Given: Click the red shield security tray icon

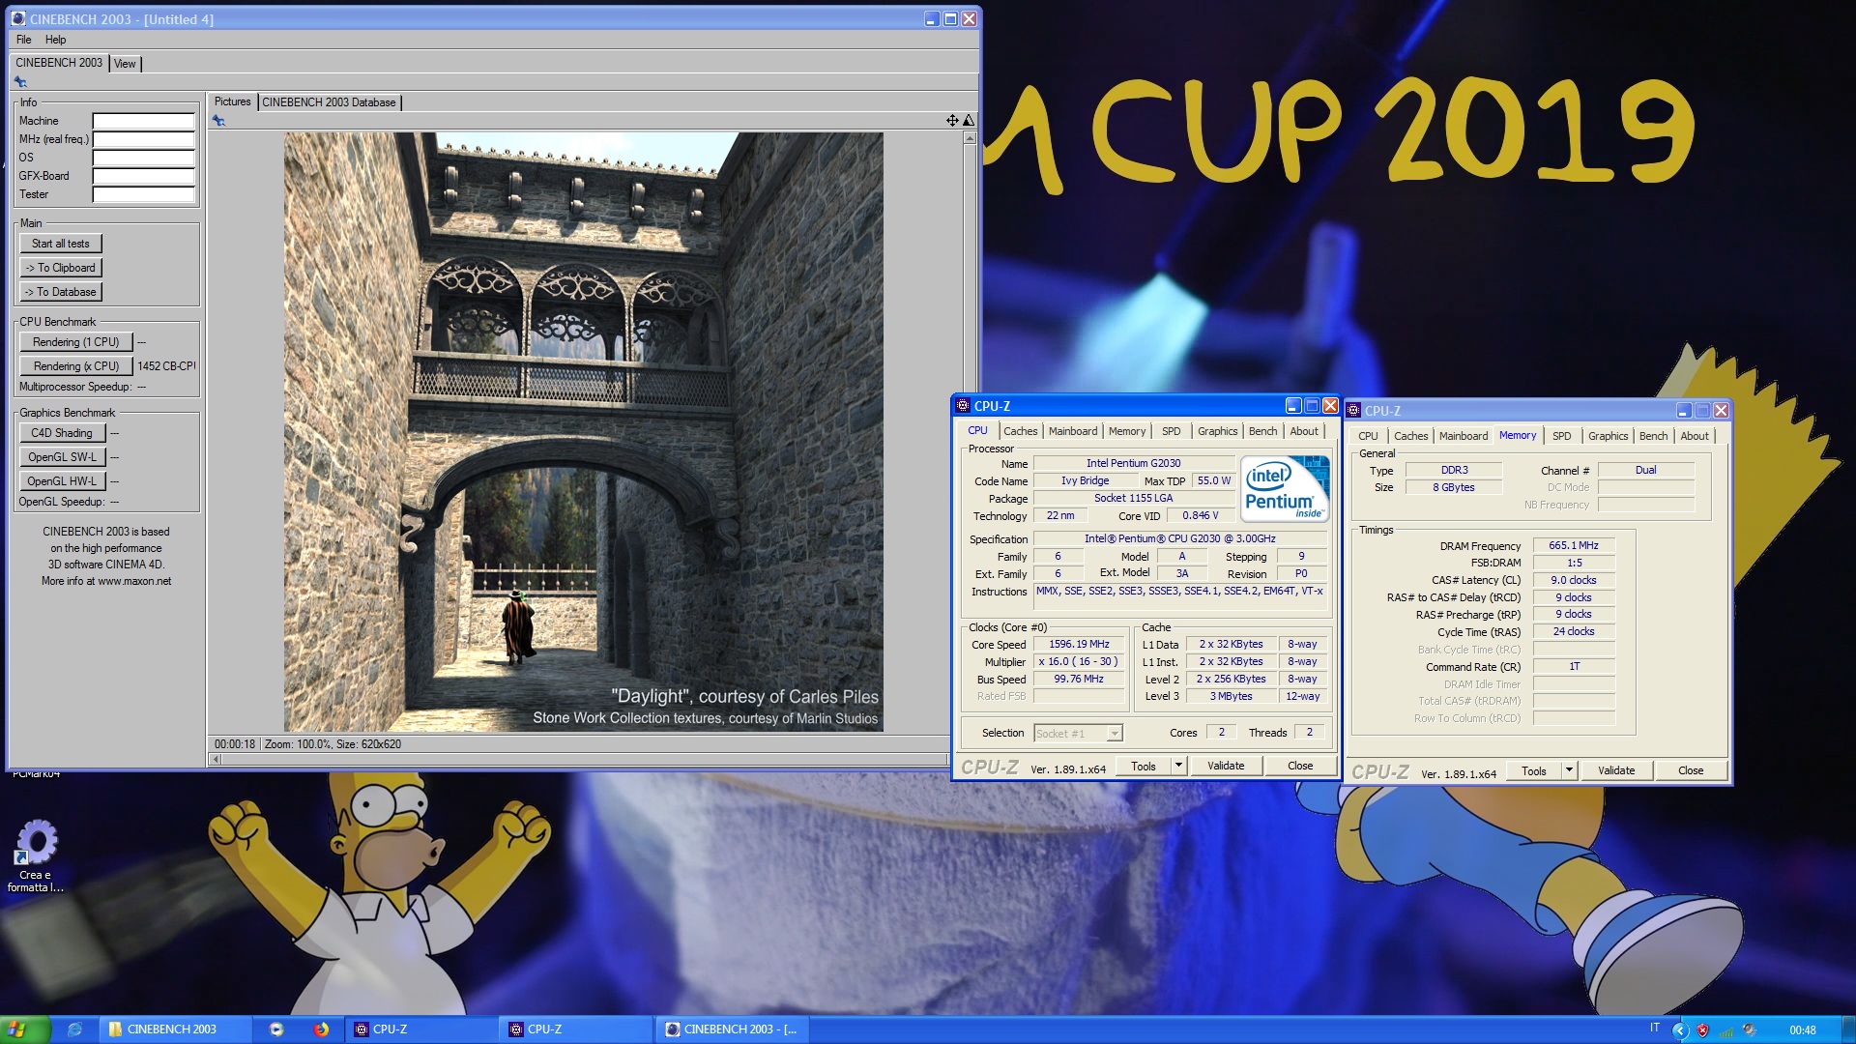Looking at the screenshot, I should (x=1702, y=1030).
